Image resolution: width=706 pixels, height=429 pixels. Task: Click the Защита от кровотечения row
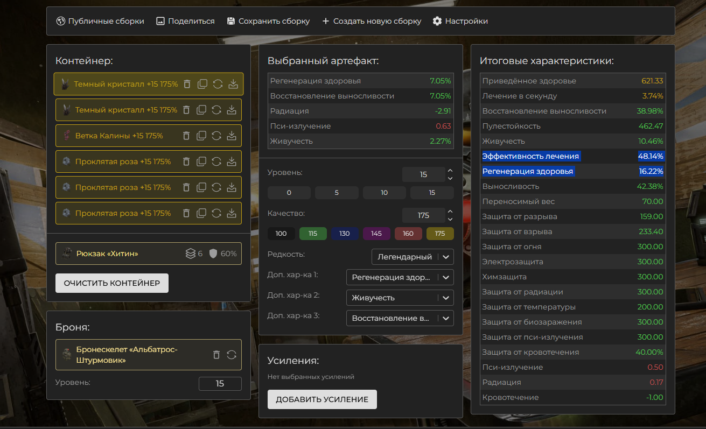pyautogui.click(x=573, y=352)
